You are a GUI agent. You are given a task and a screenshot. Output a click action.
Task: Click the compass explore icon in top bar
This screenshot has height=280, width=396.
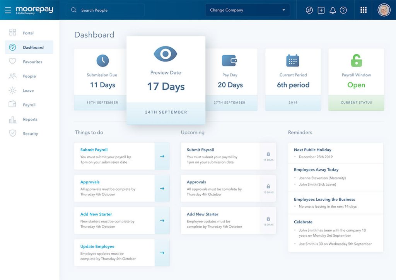coord(309,10)
